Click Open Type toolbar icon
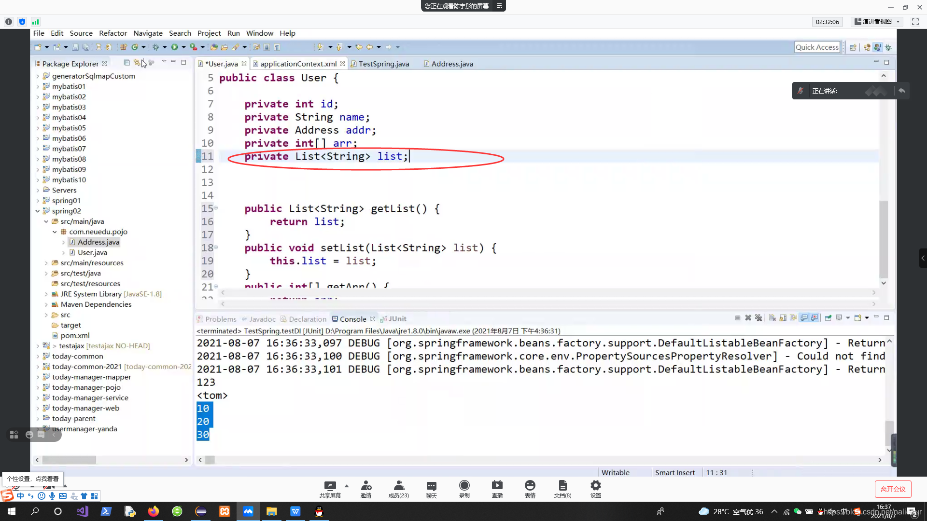The image size is (927, 521). 214,47
